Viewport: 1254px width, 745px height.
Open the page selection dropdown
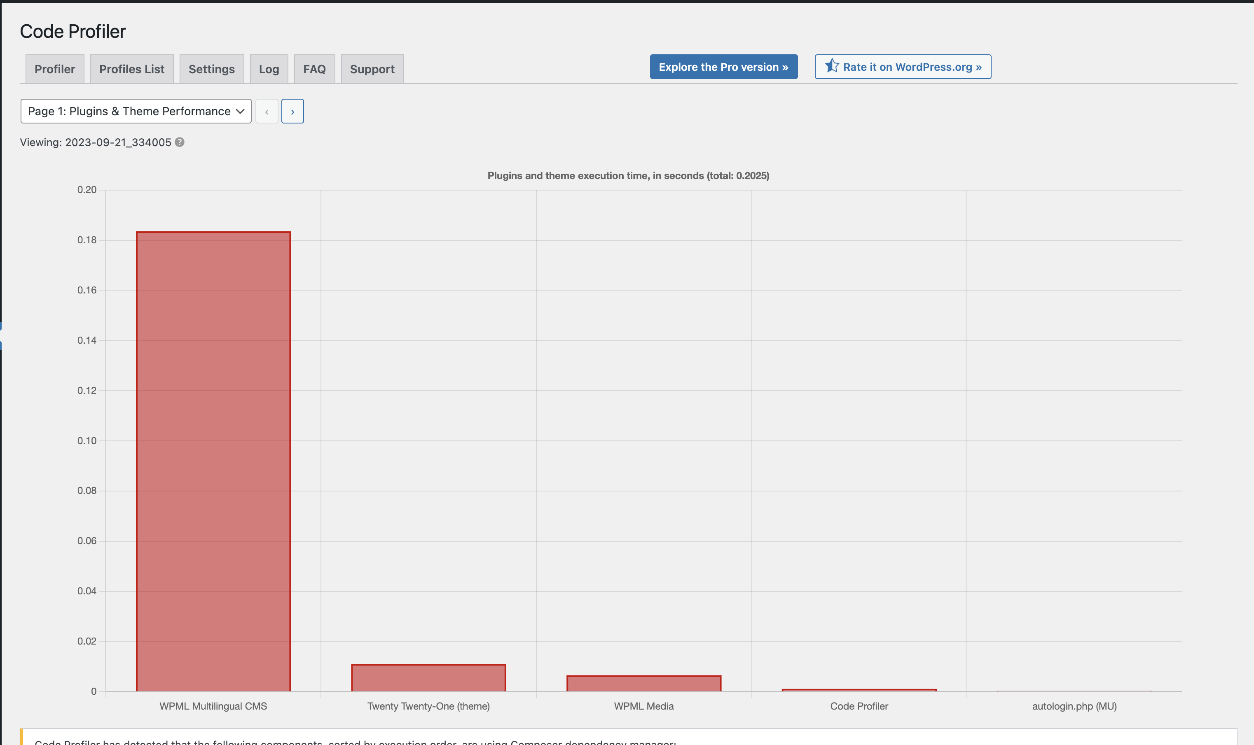pyautogui.click(x=129, y=111)
